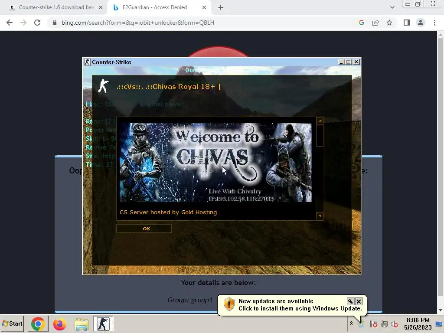Open Chrome tab search dropdown

[x=392, y=7]
